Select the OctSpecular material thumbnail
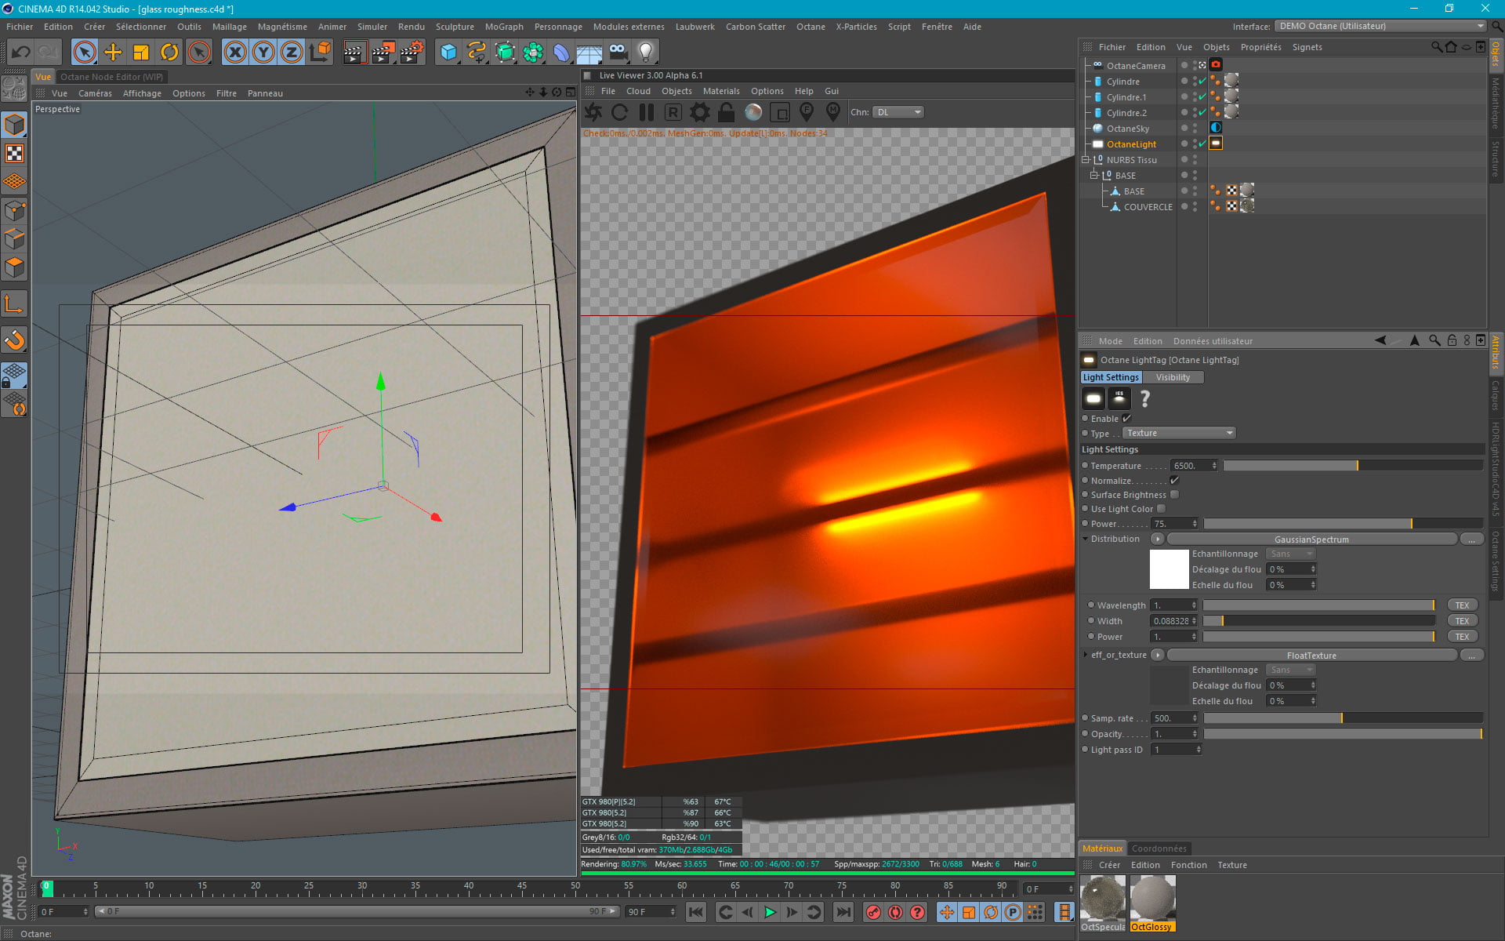1505x941 pixels. tap(1103, 903)
